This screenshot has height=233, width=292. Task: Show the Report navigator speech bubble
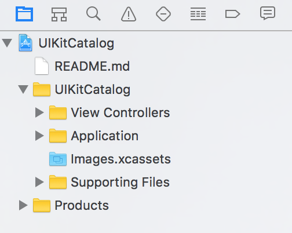tap(268, 13)
